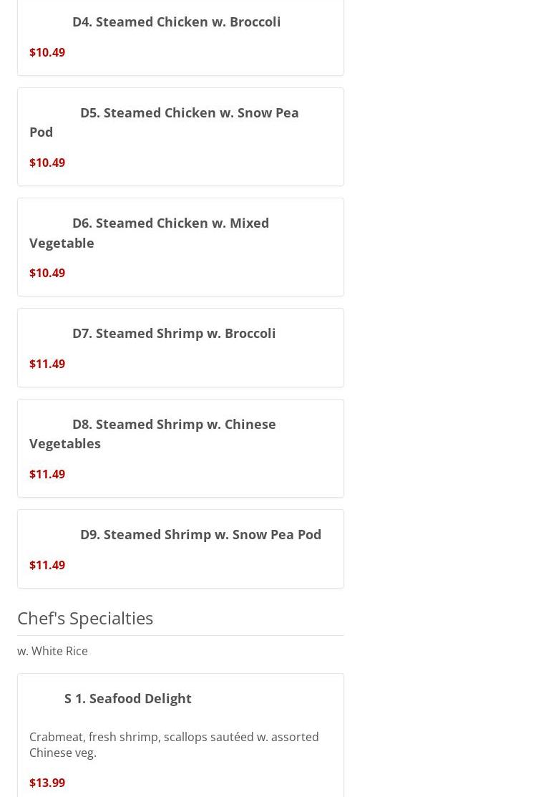Open D6. Steamed Chicken w. Mixed Vegetable
This screenshot has height=797, width=551.
tap(170, 223)
